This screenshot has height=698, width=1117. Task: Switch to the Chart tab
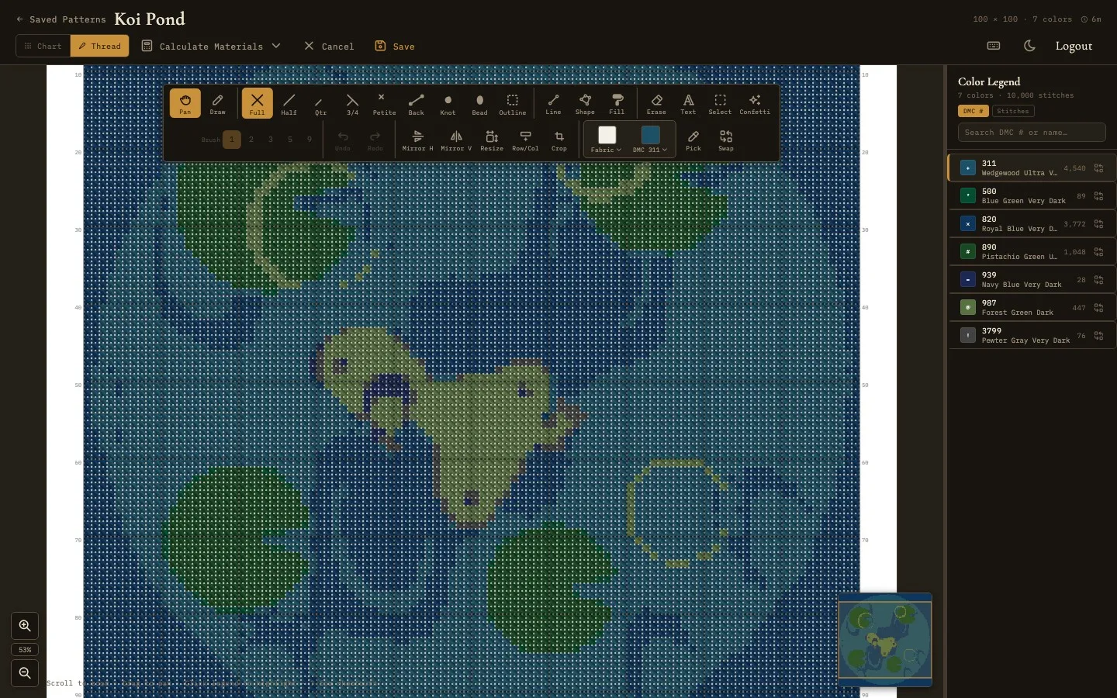point(42,46)
